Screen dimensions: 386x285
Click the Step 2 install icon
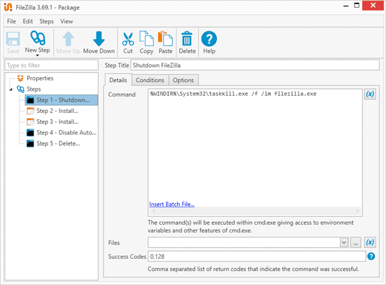tap(30, 111)
